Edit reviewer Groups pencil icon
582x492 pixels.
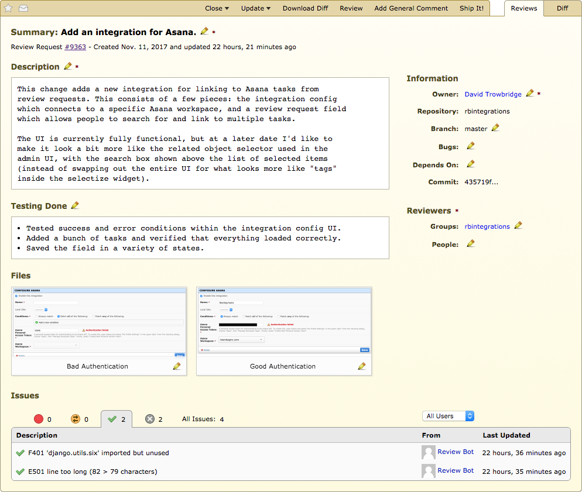click(518, 225)
